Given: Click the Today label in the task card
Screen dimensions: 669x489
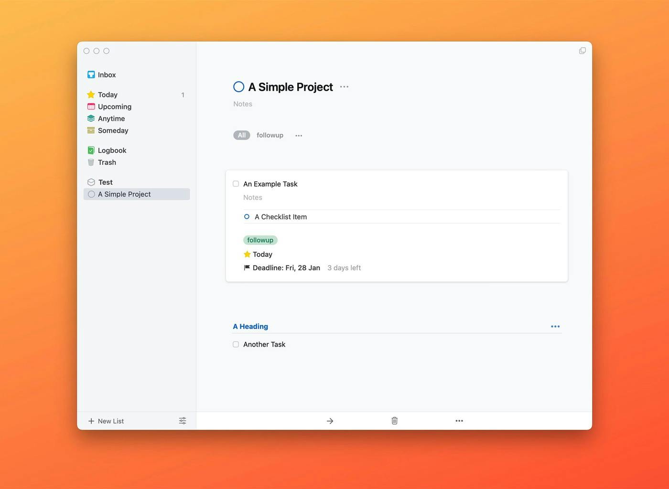Looking at the screenshot, I should point(262,254).
